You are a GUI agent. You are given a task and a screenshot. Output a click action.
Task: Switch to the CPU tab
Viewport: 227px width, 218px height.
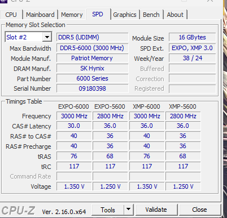click(11, 15)
